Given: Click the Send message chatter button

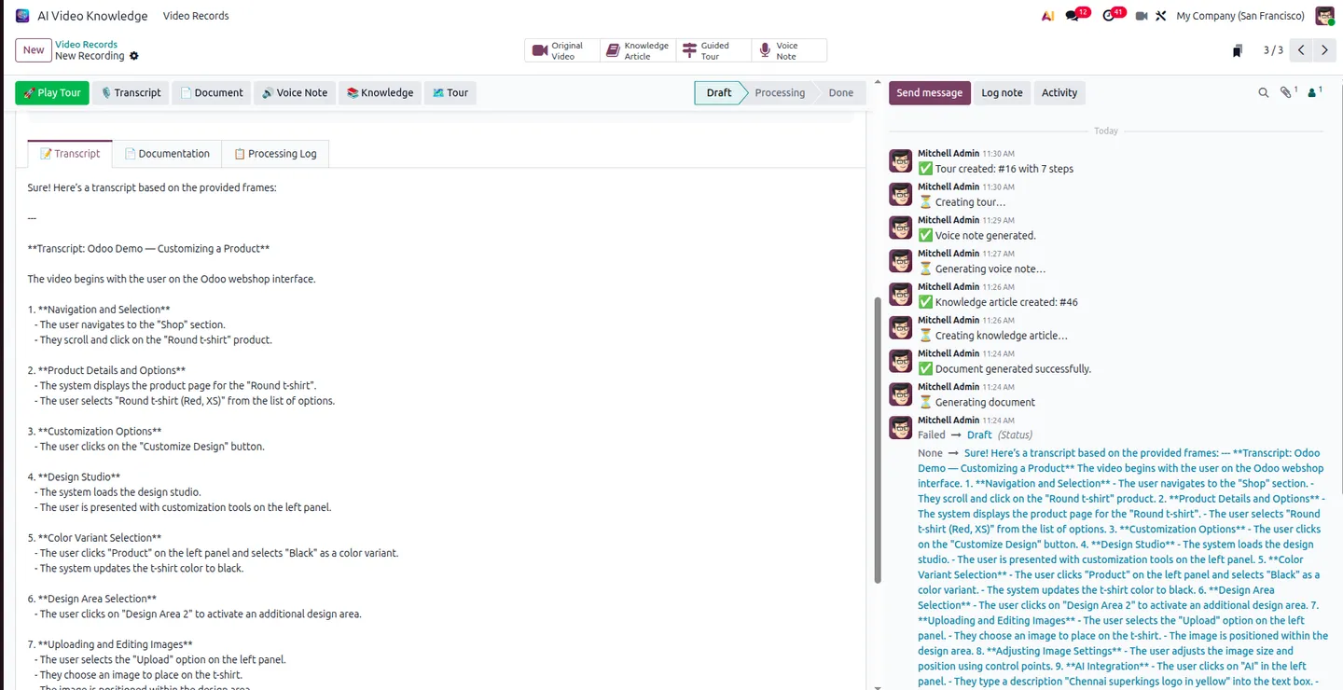Looking at the screenshot, I should [930, 92].
